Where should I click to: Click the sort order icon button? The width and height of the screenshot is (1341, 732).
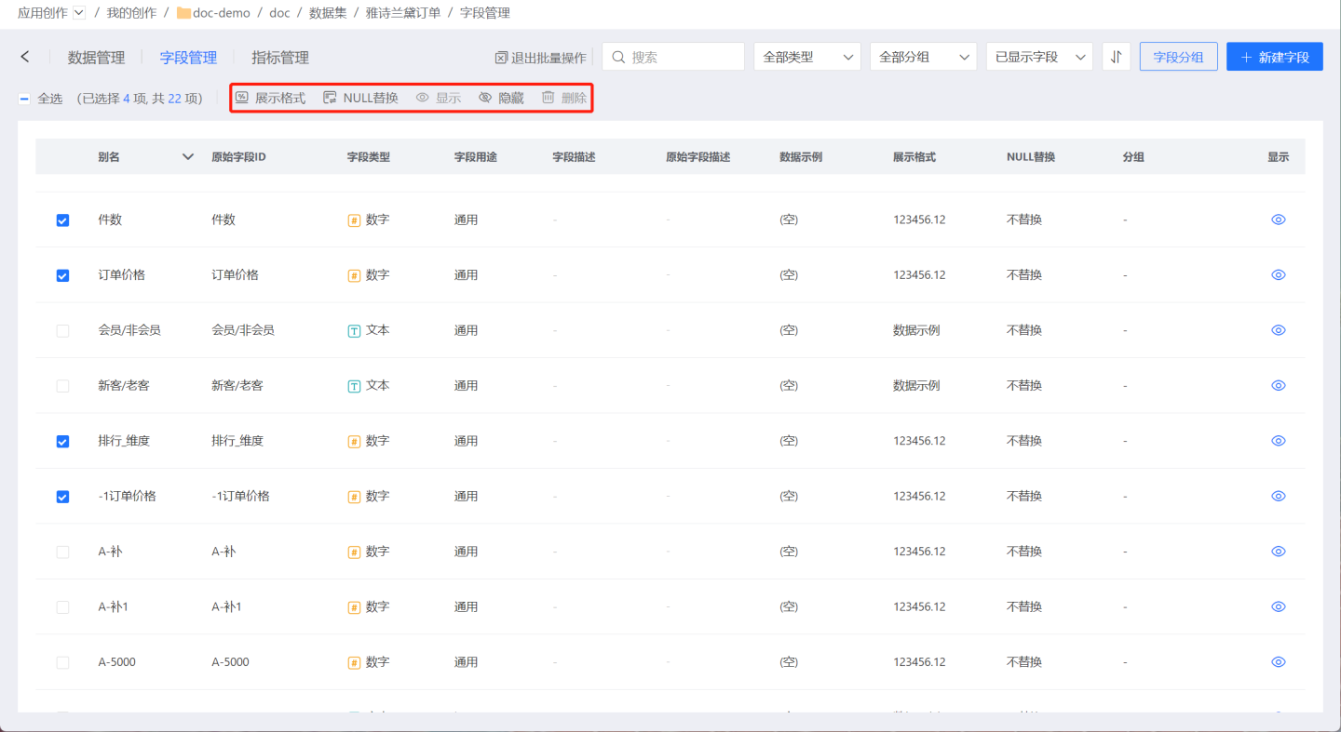(x=1116, y=57)
